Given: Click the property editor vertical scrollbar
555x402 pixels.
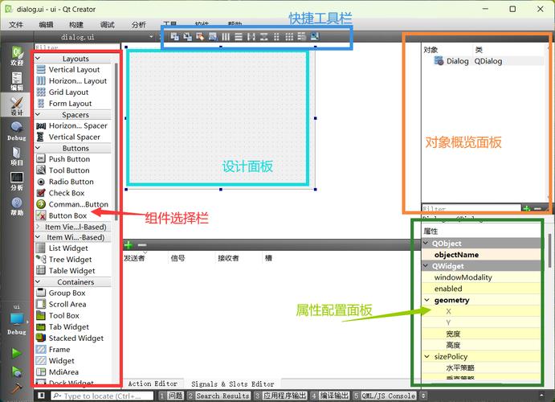Looking at the screenshot, I should [549, 250].
